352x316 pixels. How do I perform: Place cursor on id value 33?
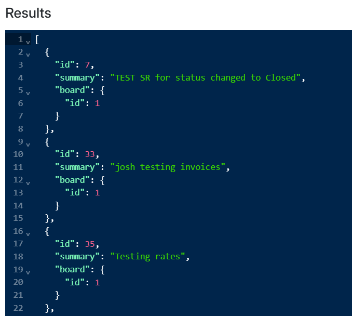(x=89, y=154)
